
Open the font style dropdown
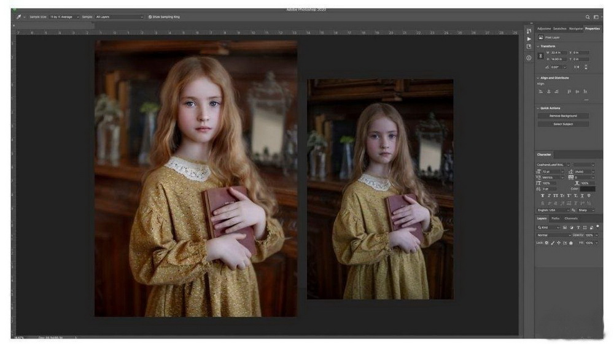[593, 164]
